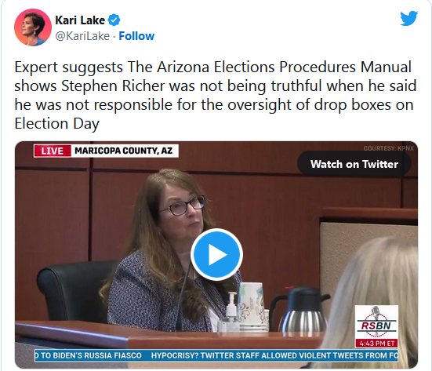Select the Watch on Twitter button
The height and width of the screenshot is (371, 432).
pyautogui.click(x=354, y=164)
